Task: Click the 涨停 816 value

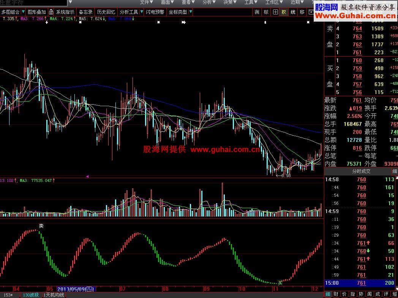Action: [357, 148]
